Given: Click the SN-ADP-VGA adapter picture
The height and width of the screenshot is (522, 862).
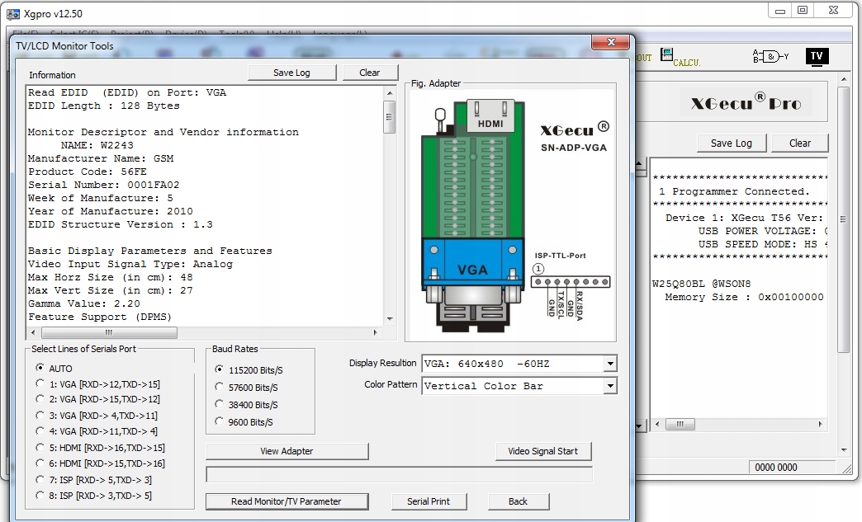Looking at the screenshot, I should [x=509, y=214].
